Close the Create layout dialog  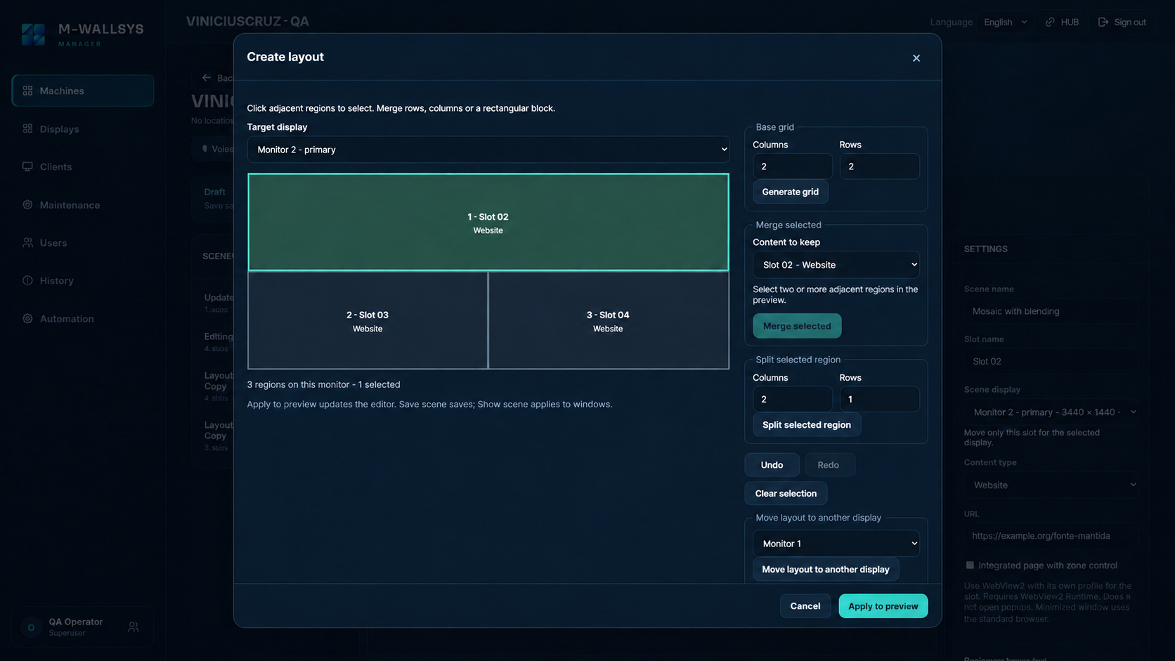[x=916, y=58]
